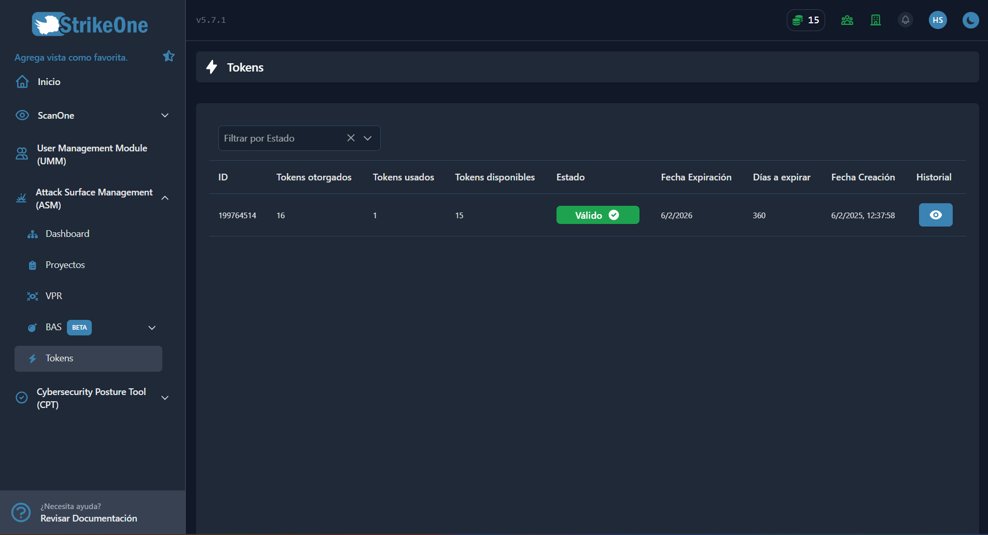
Task: Expand the BAS BETA submenu
Action: point(151,327)
